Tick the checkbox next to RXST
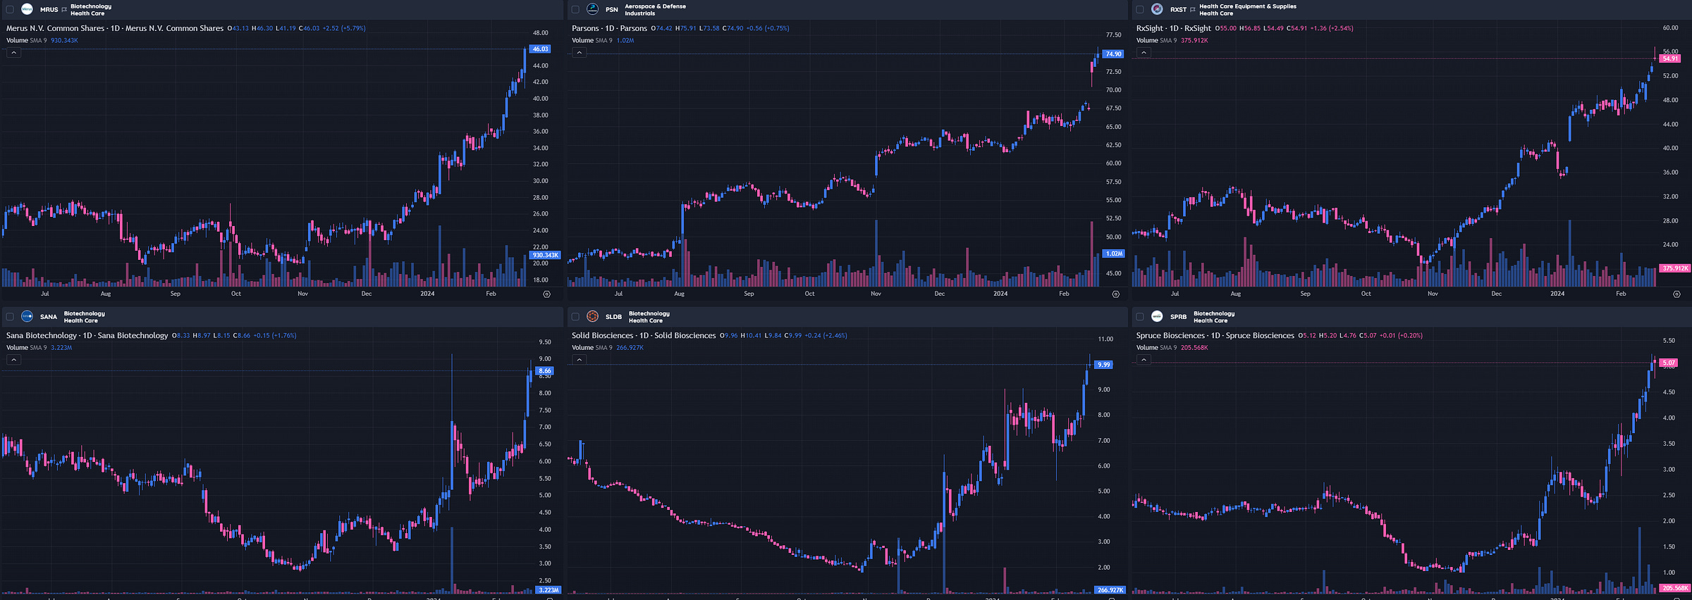This screenshot has height=600, width=1692. 1140,10
